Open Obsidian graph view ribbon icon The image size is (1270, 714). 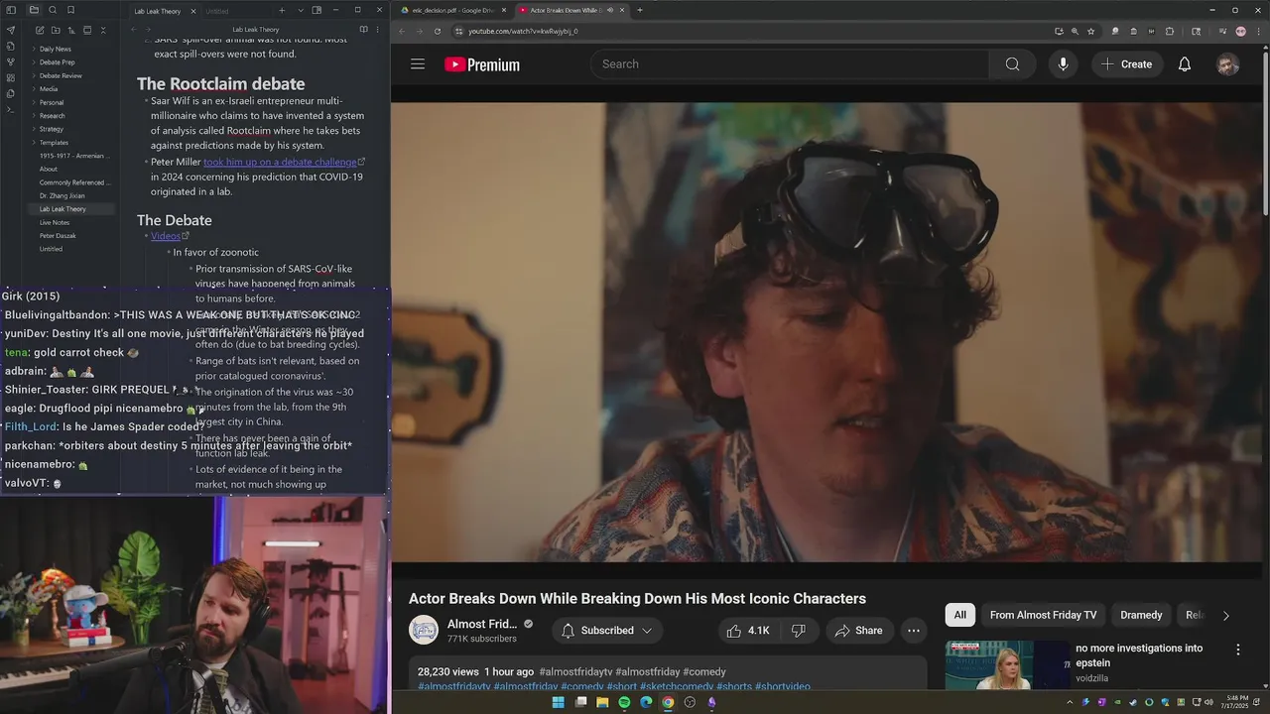[x=11, y=61]
